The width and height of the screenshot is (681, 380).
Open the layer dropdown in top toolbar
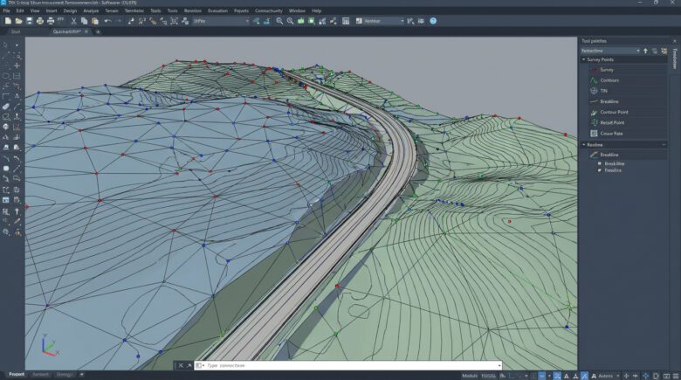pos(221,21)
